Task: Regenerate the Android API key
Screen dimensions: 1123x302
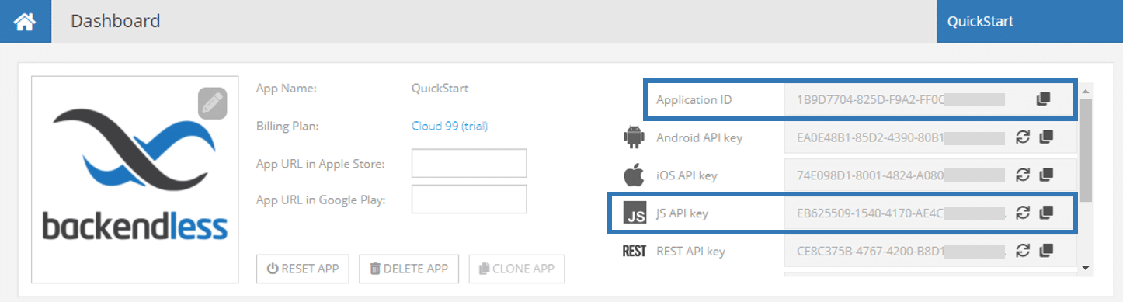Action: (x=1023, y=137)
